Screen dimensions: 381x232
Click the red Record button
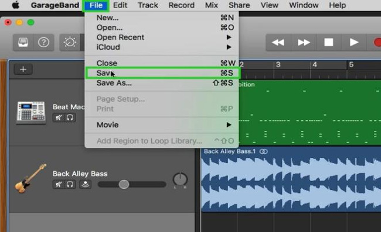[x=377, y=43]
